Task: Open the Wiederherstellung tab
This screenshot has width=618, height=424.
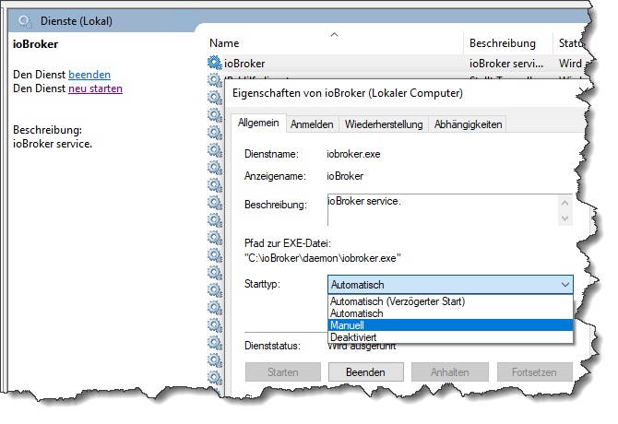Action: (x=384, y=124)
